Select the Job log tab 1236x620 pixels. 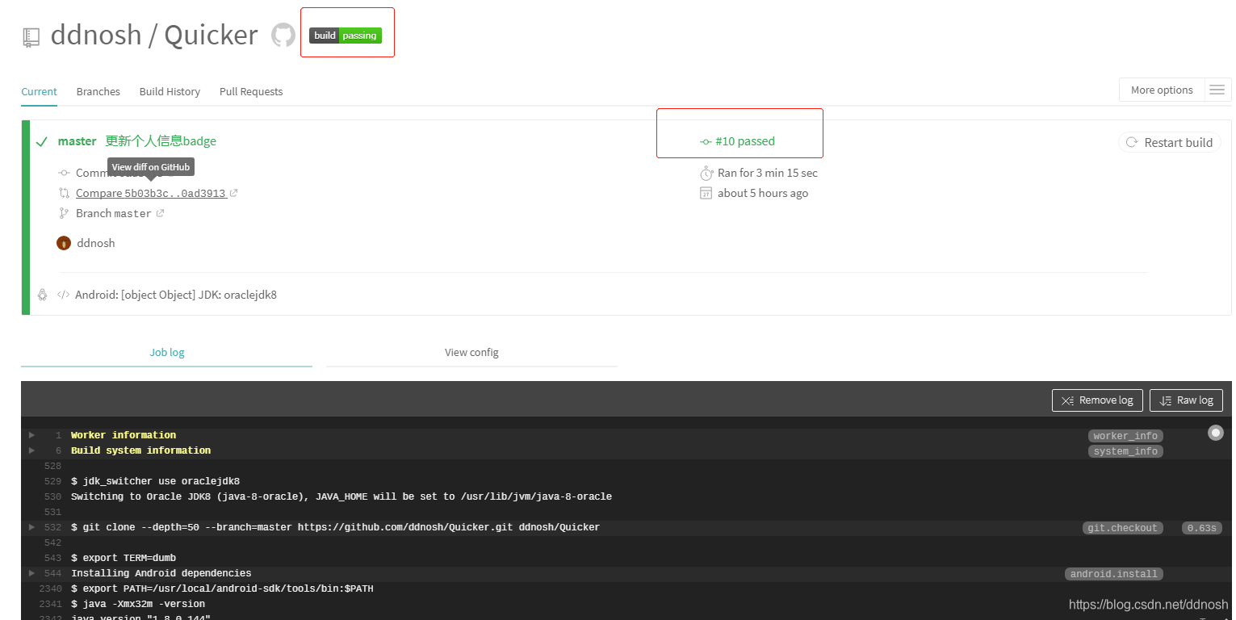click(x=166, y=352)
